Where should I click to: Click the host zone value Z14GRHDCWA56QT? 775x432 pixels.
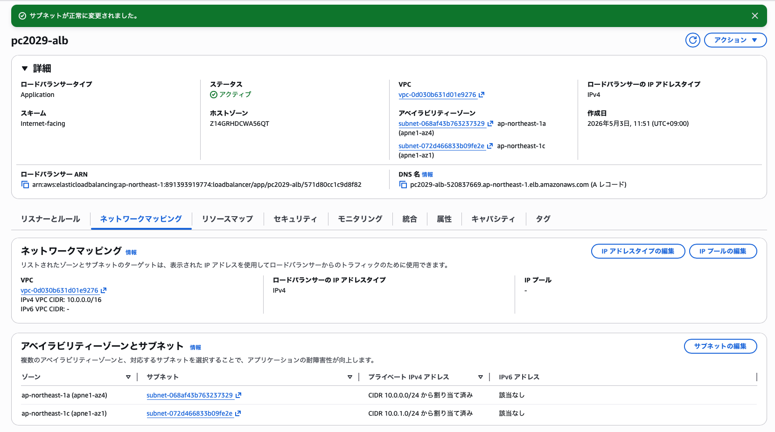tap(239, 123)
